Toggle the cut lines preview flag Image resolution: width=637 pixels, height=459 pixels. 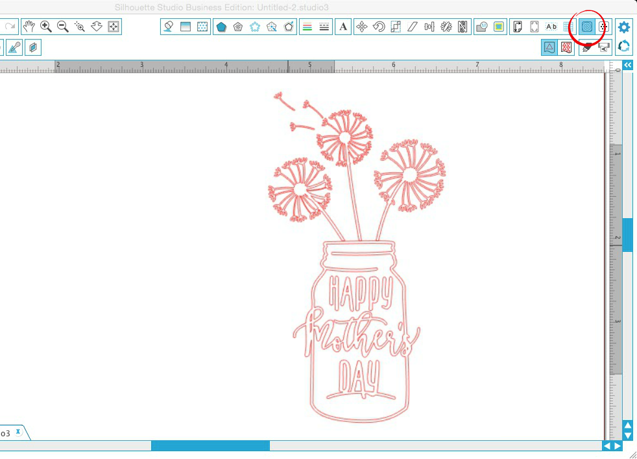point(548,46)
